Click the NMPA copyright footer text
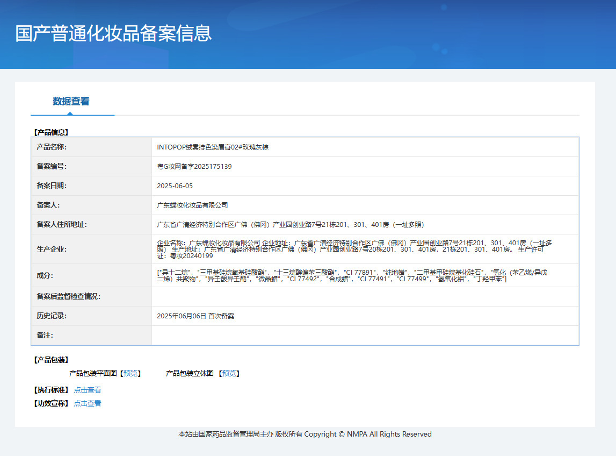Screen dimensions: 616x456 (305, 434)
